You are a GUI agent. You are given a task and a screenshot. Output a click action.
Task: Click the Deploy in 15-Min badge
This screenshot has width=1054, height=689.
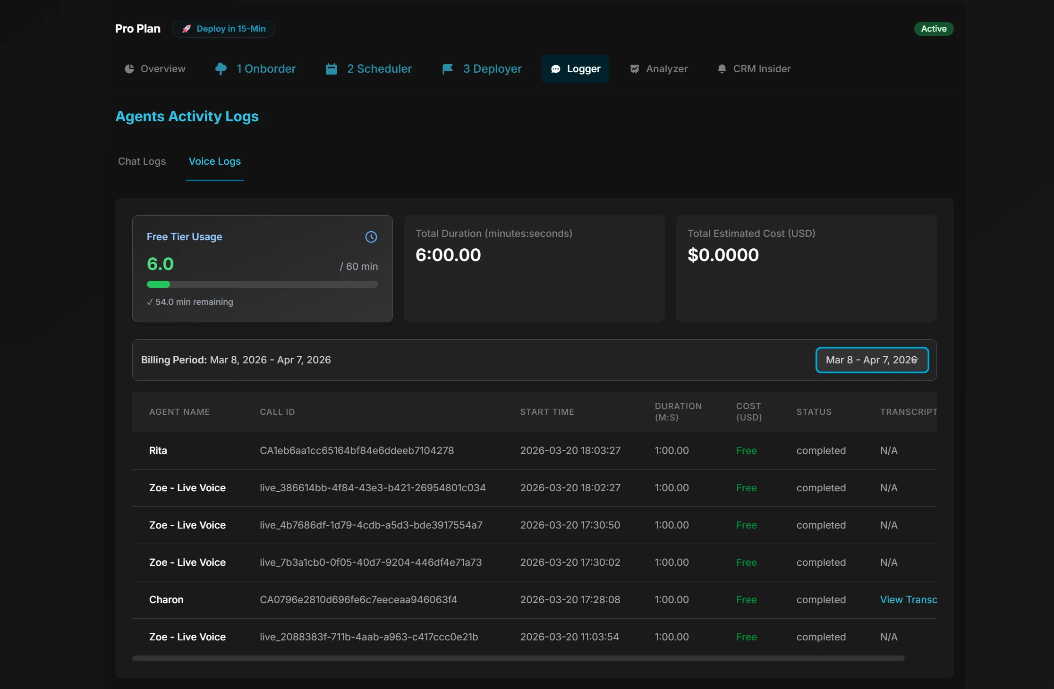(x=223, y=29)
